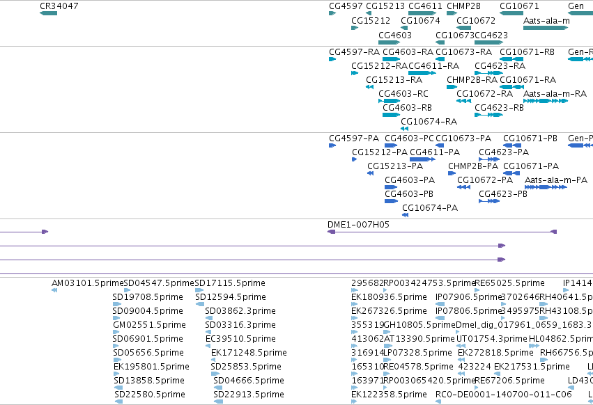Select the DME1-007H05 clone feature
This screenshot has height=405, width=593.
click(x=442, y=232)
